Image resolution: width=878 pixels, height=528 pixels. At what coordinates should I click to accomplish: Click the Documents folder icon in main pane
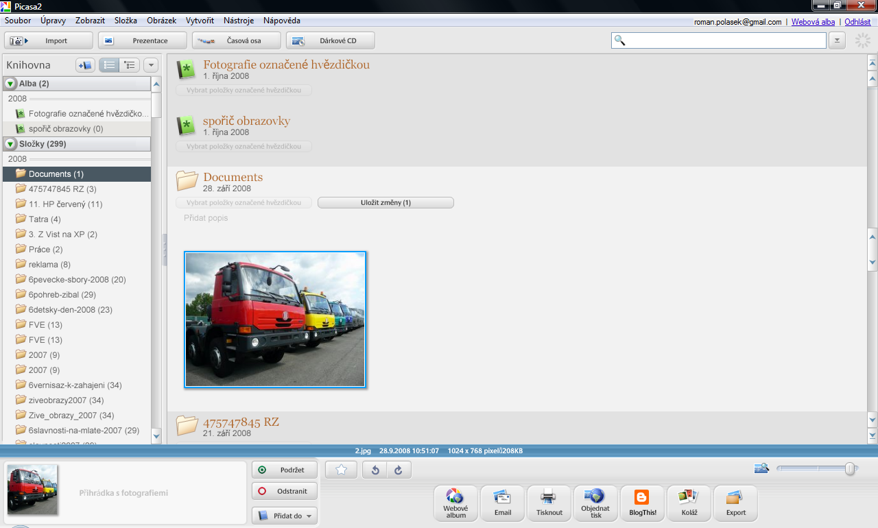coord(187,181)
